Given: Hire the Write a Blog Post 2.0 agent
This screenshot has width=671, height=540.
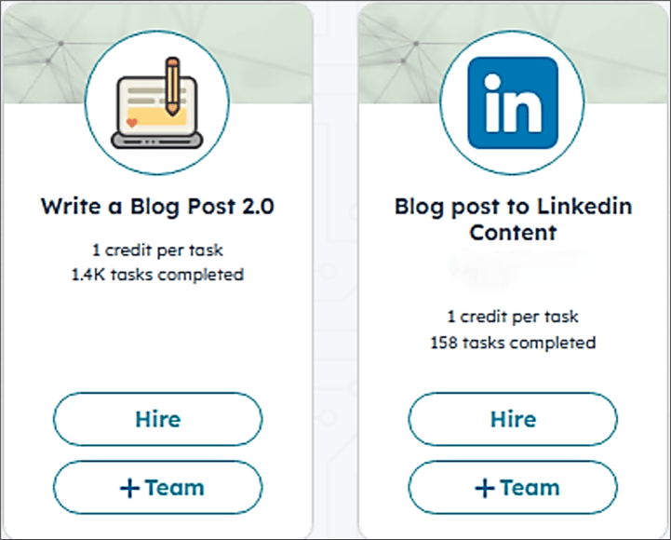Looking at the screenshot, I should 158,419.
